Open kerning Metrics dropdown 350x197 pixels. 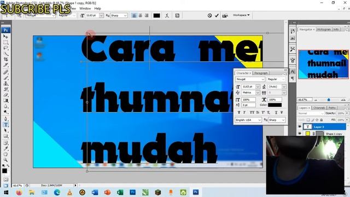[258, 92]
